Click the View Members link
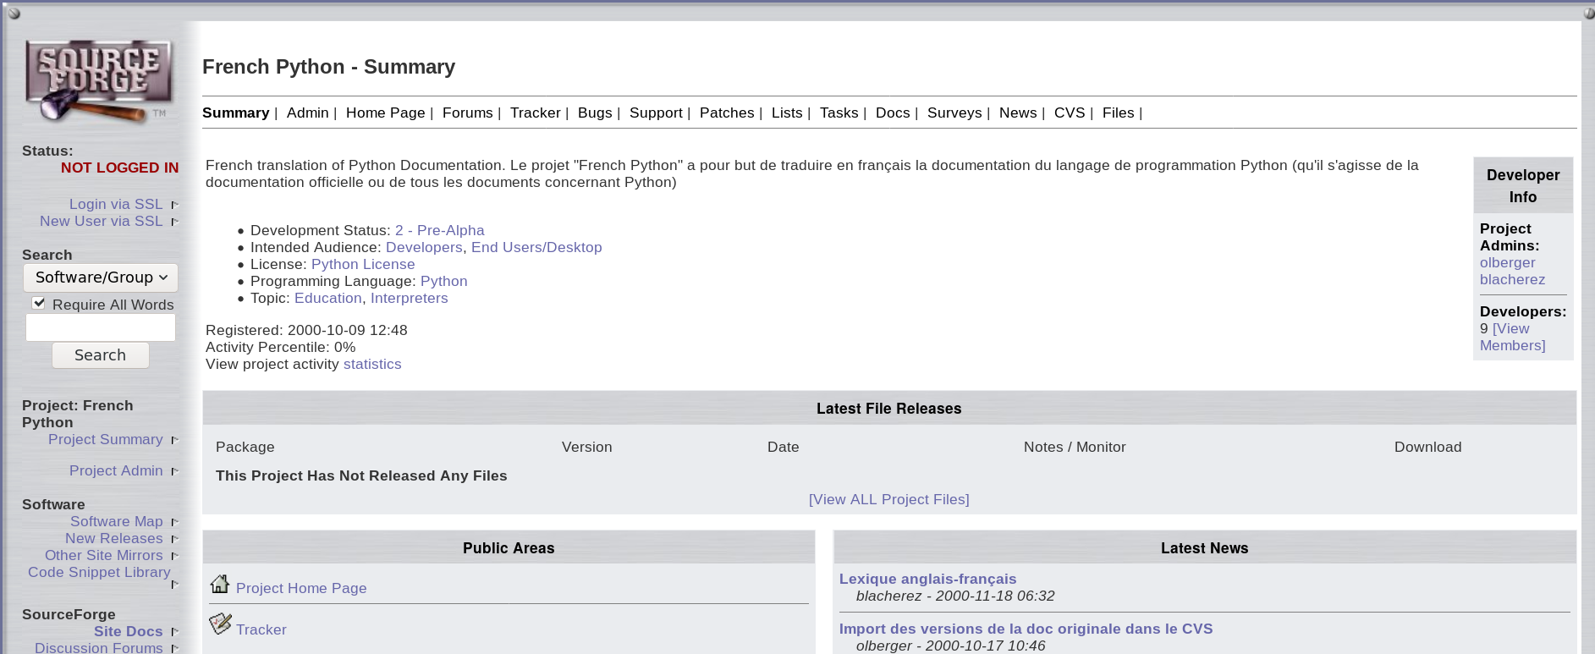Image resolution: width=1595 pixels, height=654 pixels. click(1512, 337)
